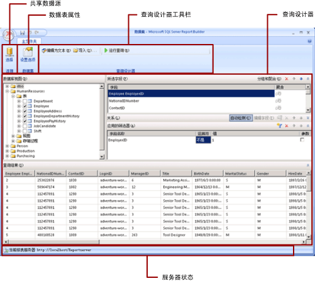Uncheck the EmployeeDepartmentHistory table checkbox

tap(25, 116)
